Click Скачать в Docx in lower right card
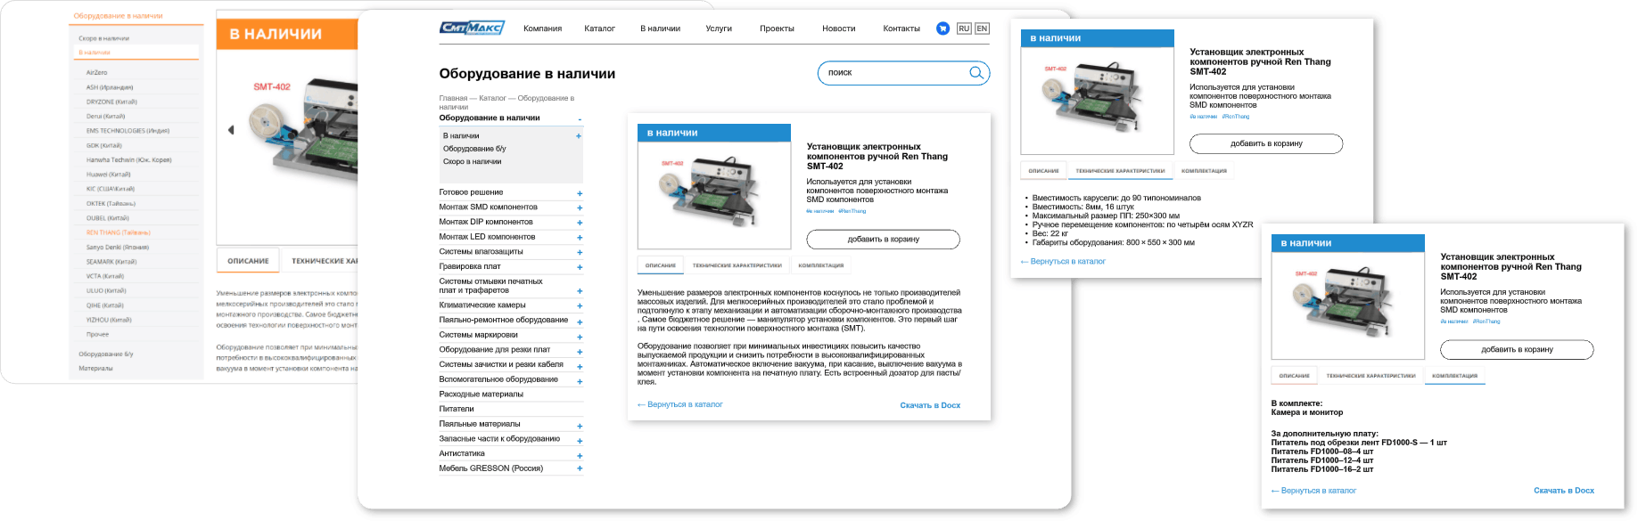1638x521 pixels. pos(1564,491)
